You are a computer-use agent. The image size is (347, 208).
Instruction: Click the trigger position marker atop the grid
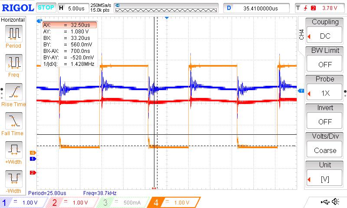(167, 18)
